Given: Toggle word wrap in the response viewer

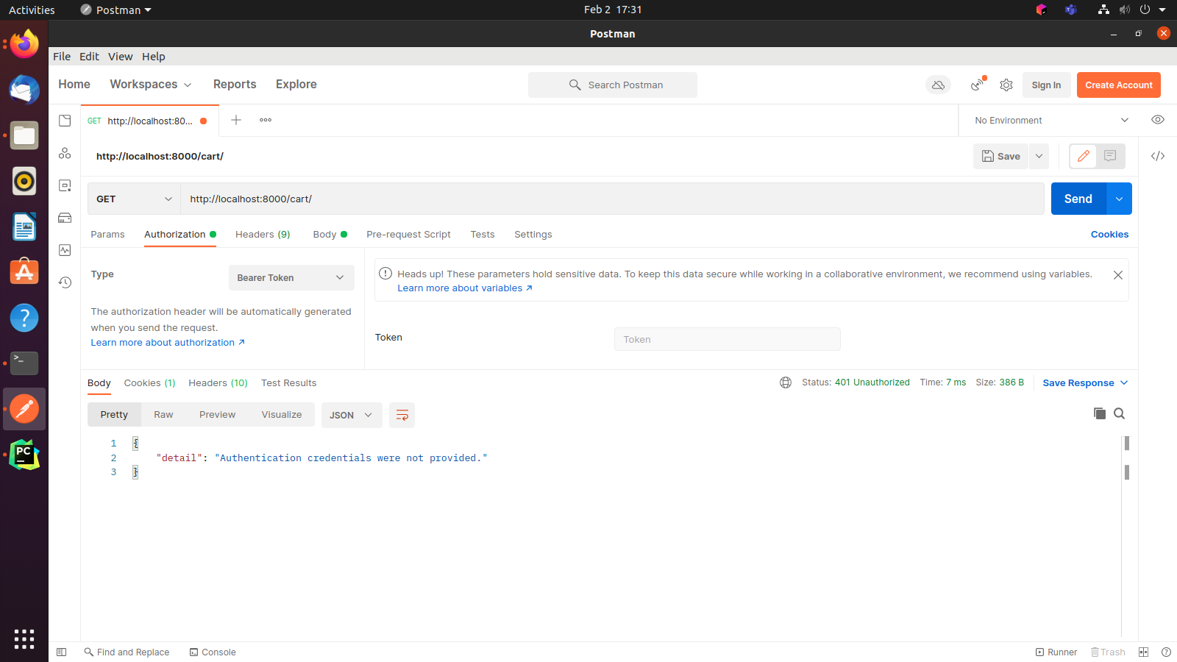Looking at the screenshot, I should pos(402,415).
